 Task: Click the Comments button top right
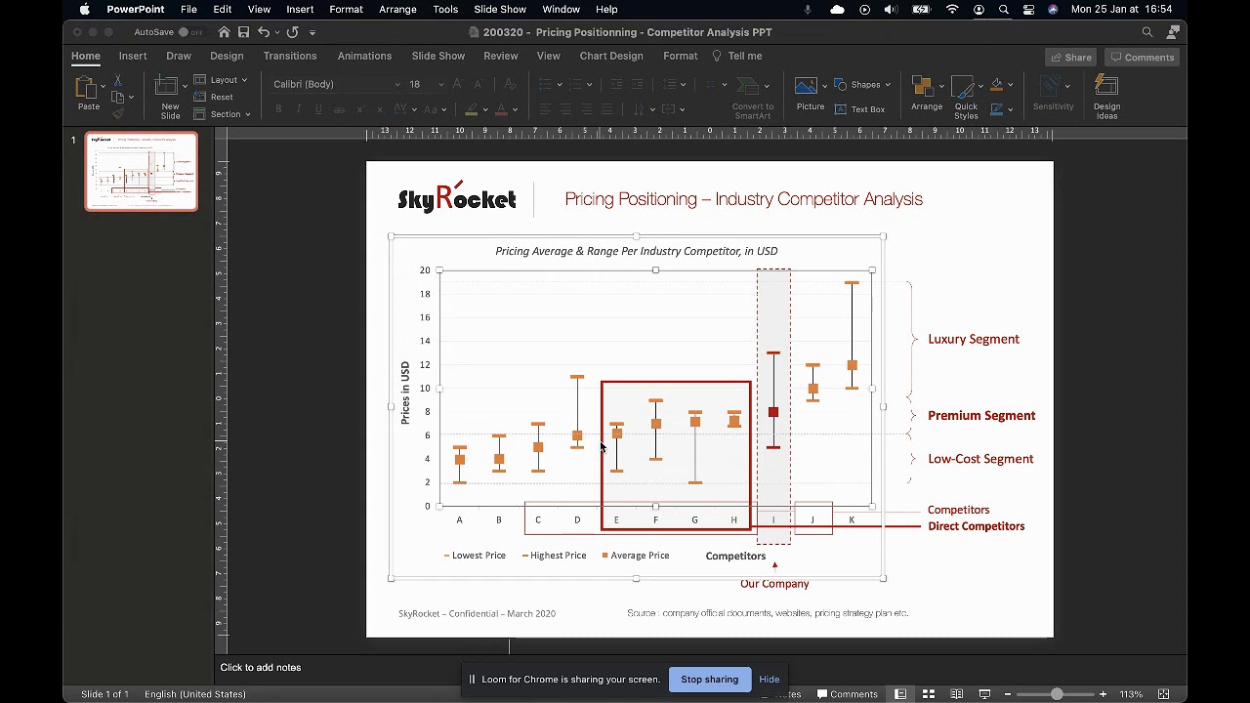click(x=1142, y=57)
